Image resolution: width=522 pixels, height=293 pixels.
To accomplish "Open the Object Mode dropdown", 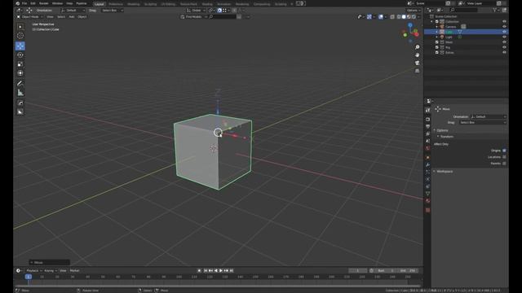I will click(x=30, y=16).
